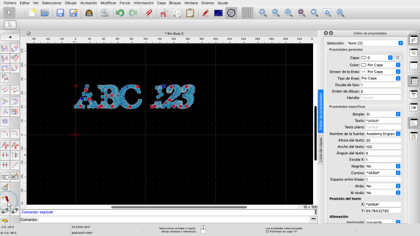Click the Open file folder icon
The width and height of the screenshot is (420, 236).
(45, 13)
